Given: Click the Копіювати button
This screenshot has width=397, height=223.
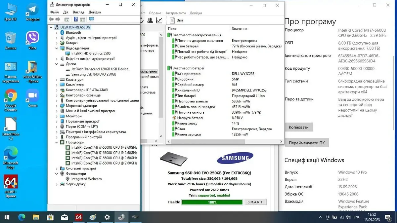Looking at the screenshot, I should [298, 127].
